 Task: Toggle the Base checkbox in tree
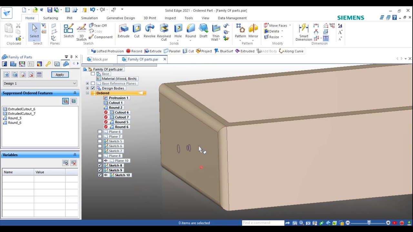93,74
